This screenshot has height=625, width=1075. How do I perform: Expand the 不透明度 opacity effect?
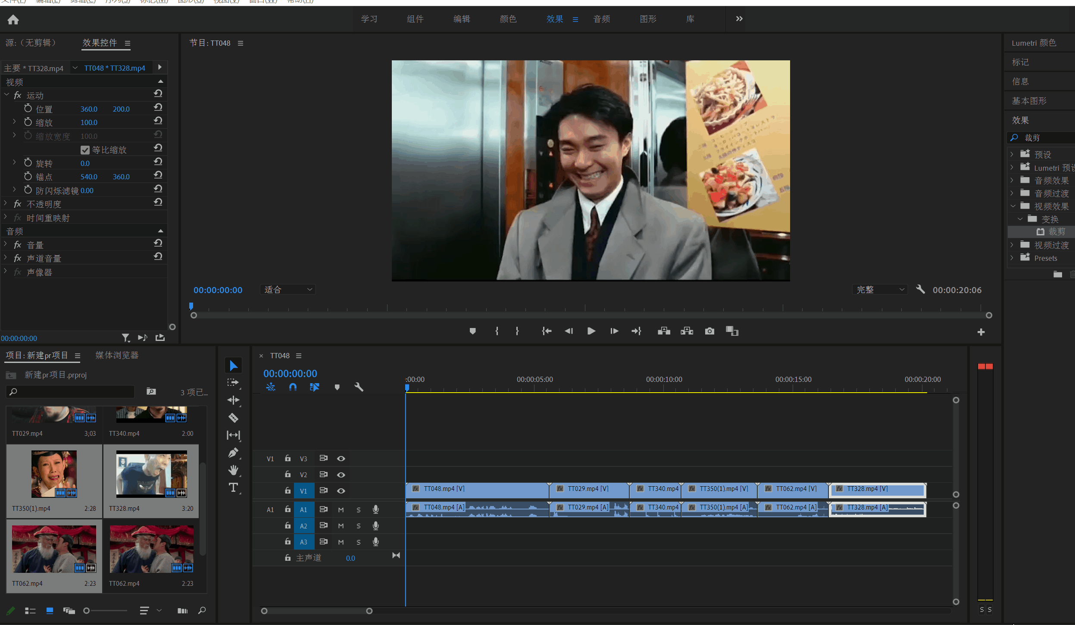click(x=6, y=203)
